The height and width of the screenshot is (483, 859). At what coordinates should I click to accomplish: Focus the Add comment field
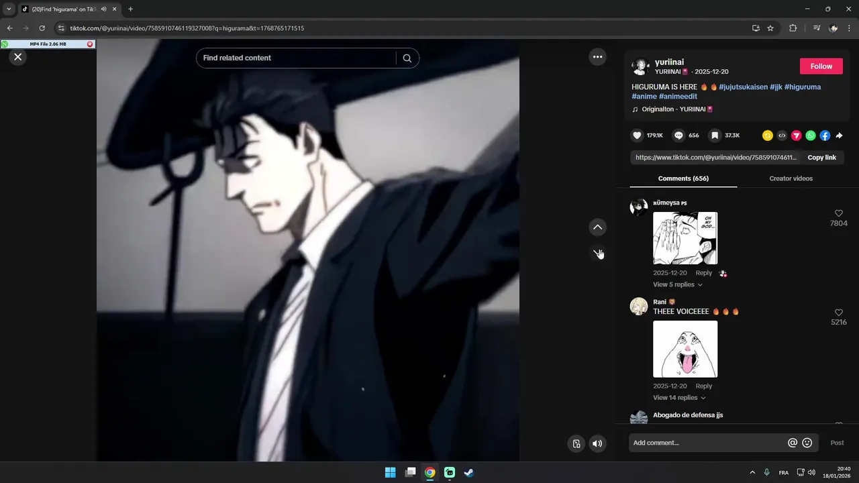point(708,443)
